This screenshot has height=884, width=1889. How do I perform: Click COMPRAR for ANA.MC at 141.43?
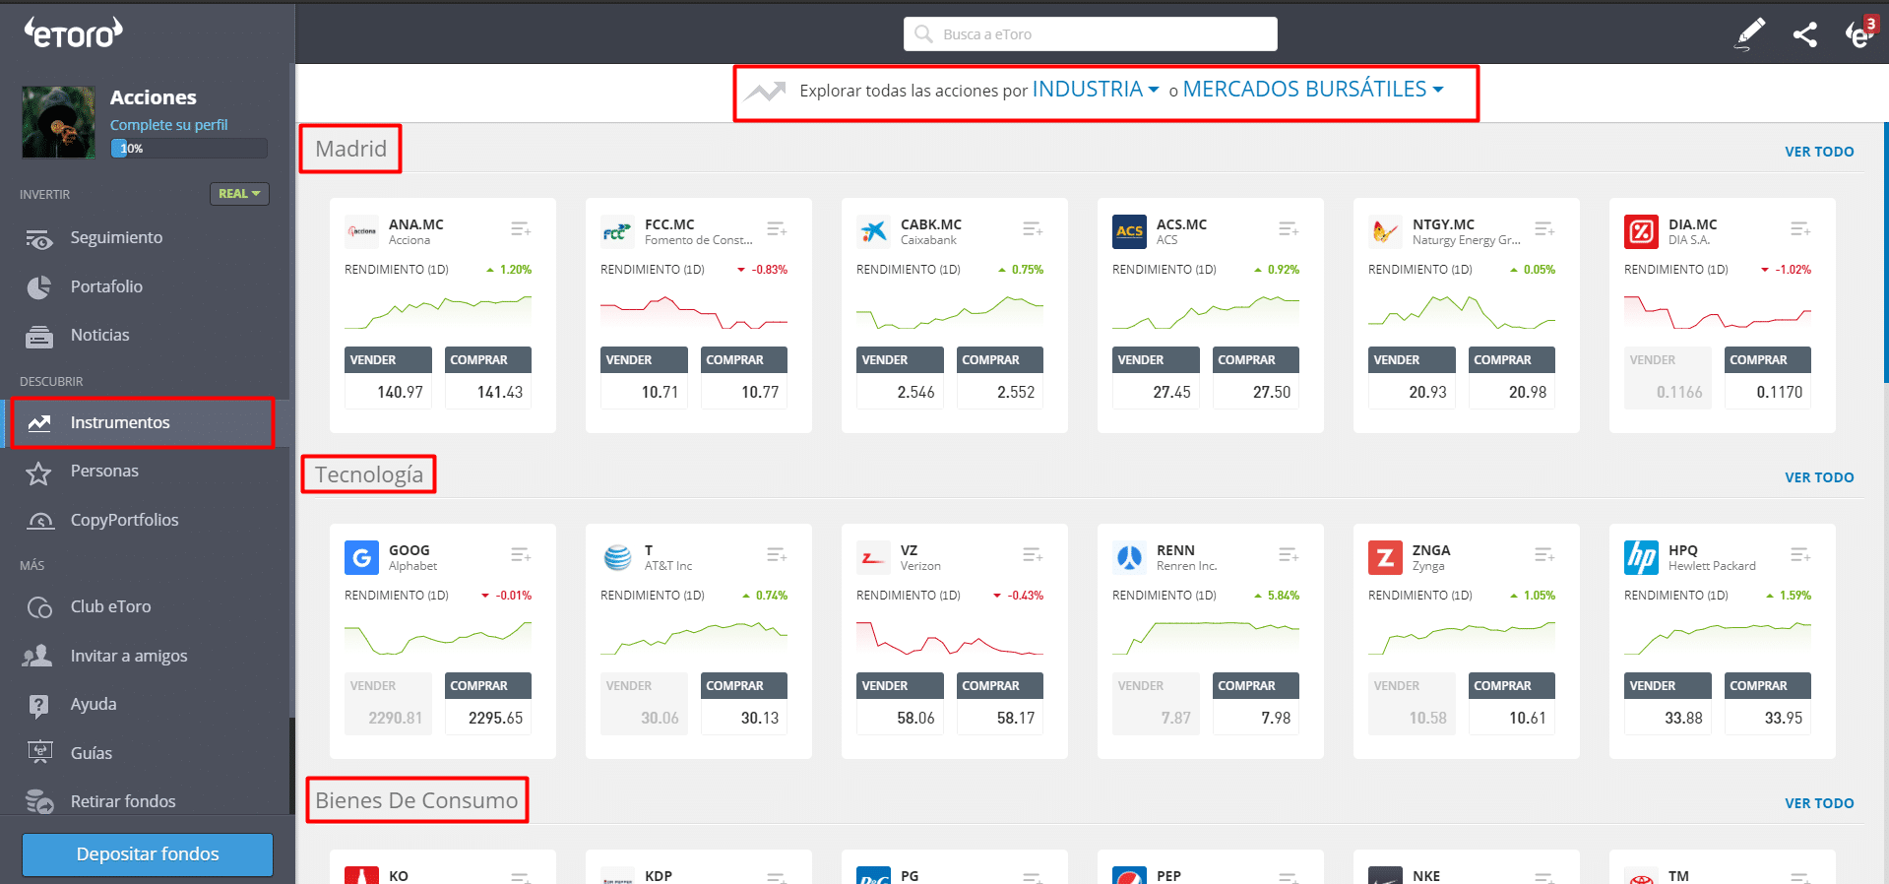tap(488, 377)
